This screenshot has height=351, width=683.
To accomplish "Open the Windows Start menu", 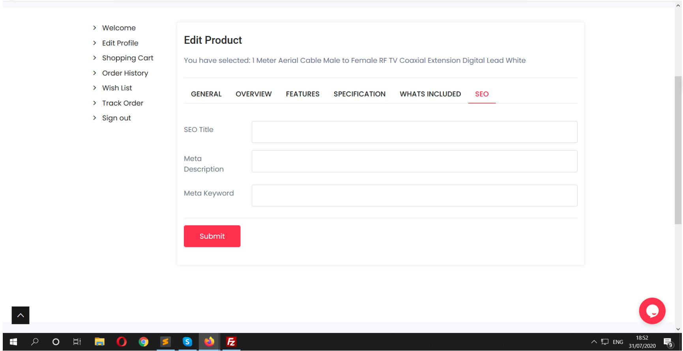I will tap(13, 342).
